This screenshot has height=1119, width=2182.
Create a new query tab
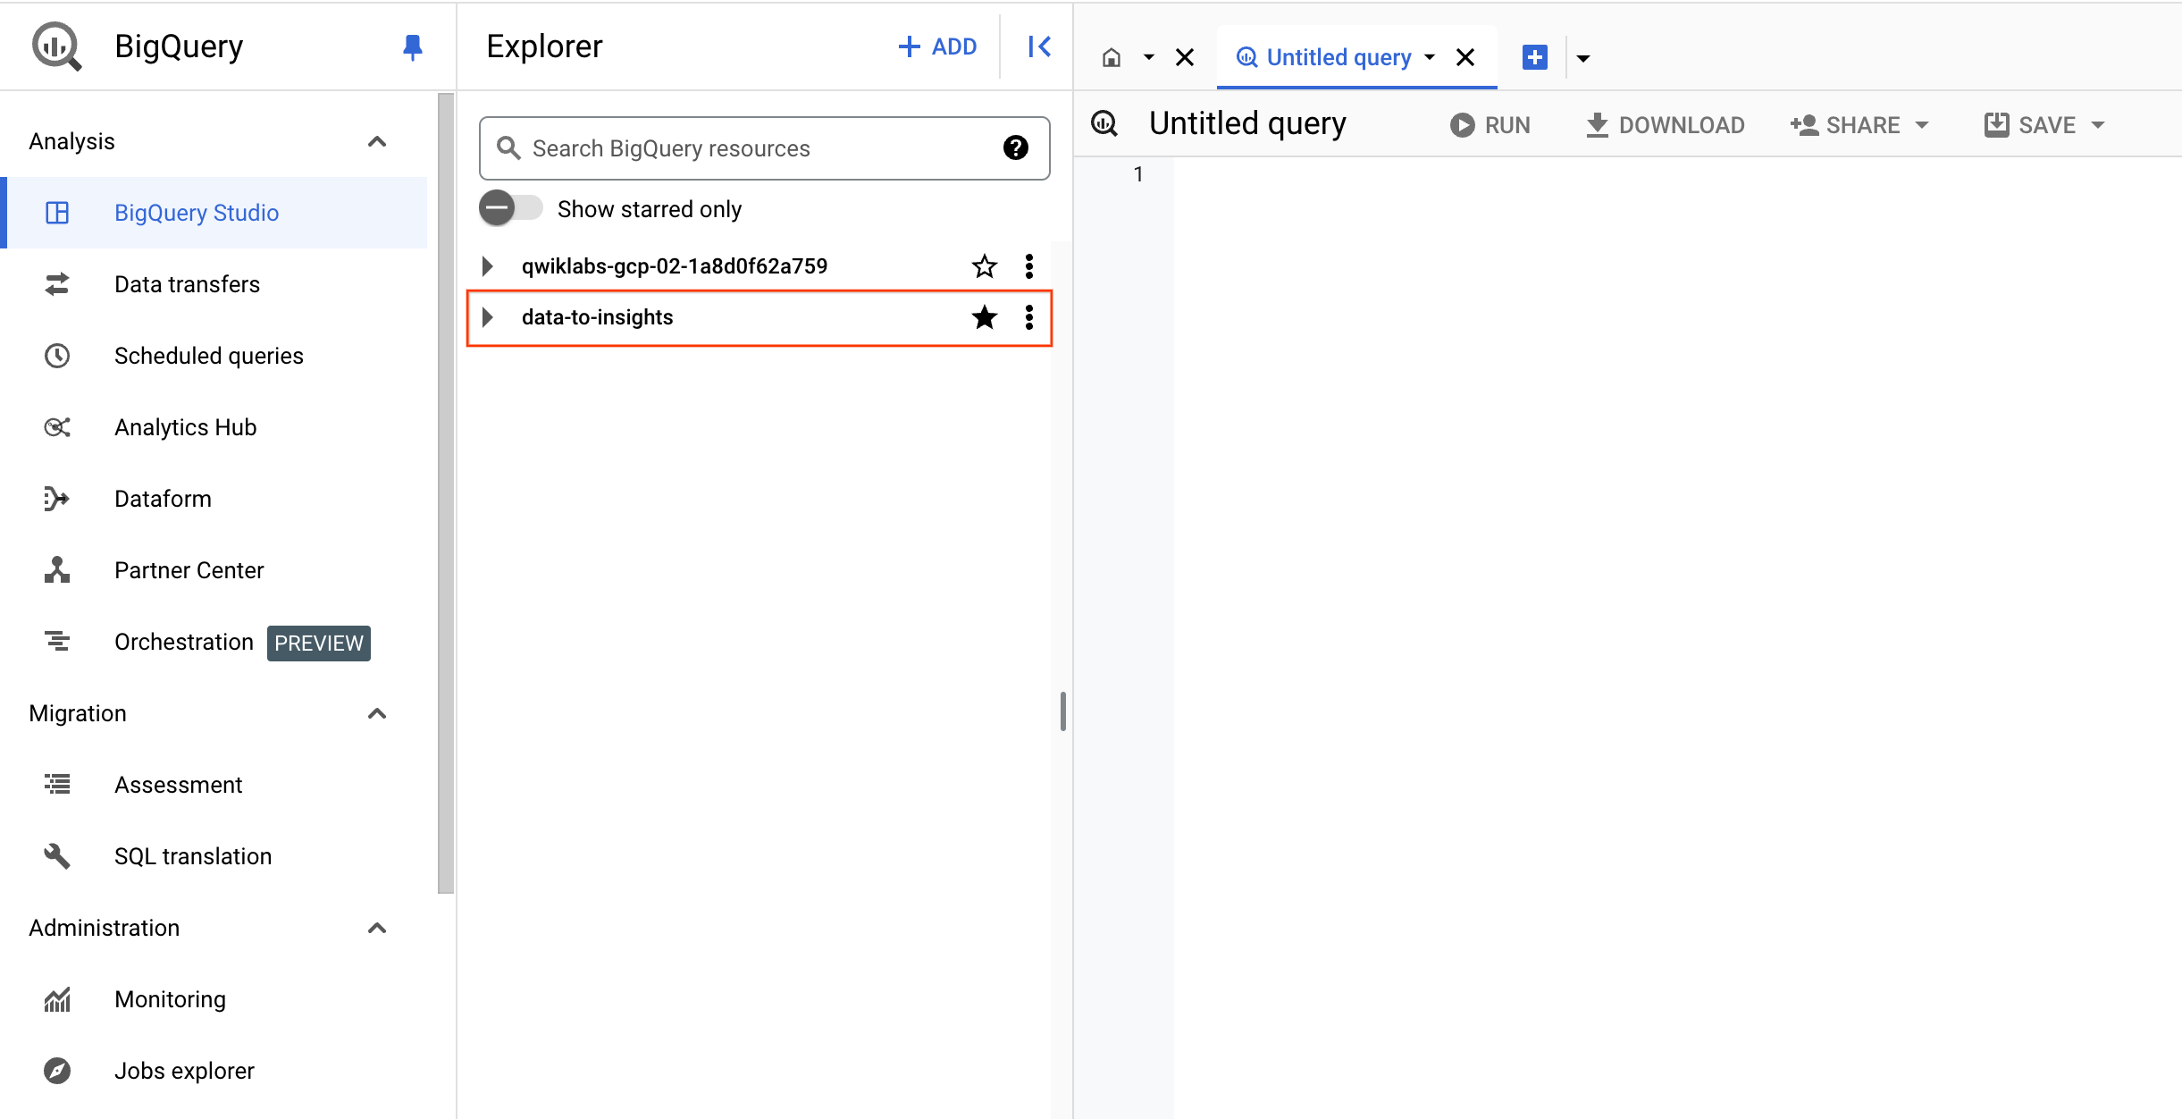point(1535,58)
